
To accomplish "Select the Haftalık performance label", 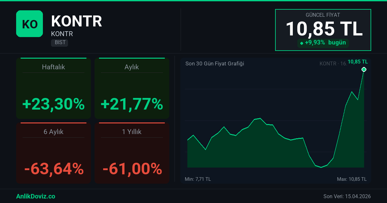I will click(54, 67).
